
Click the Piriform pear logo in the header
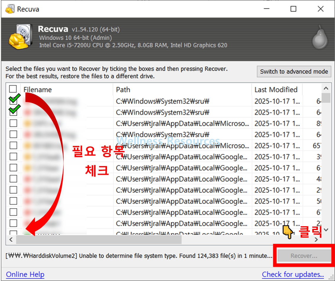[320, 37]
